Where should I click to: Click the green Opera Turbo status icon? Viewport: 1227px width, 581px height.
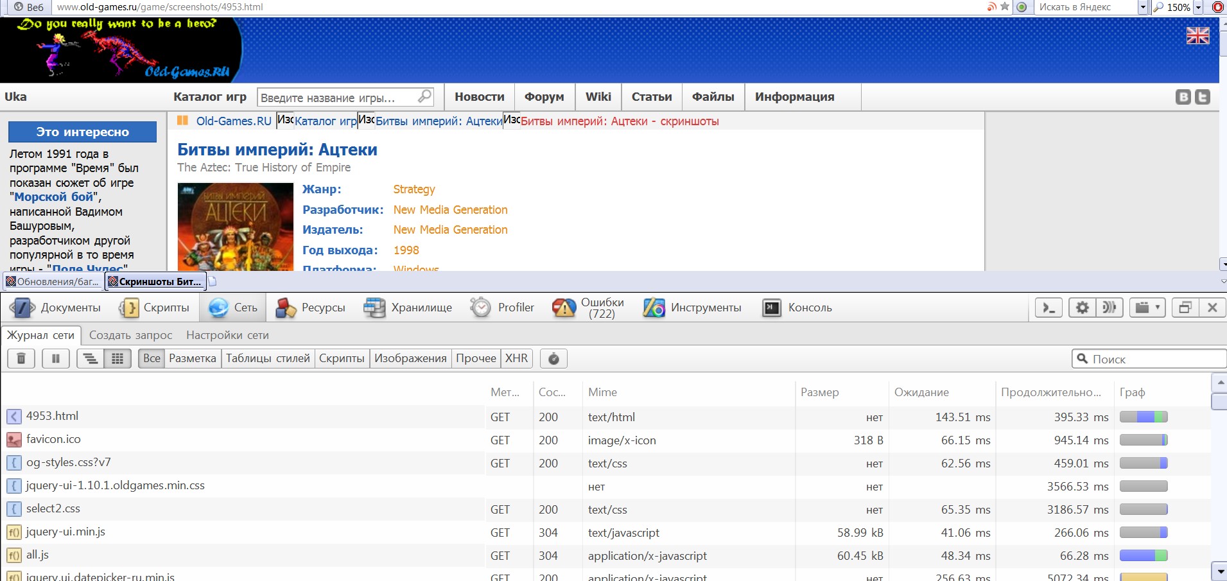(x=1022, y=7)
